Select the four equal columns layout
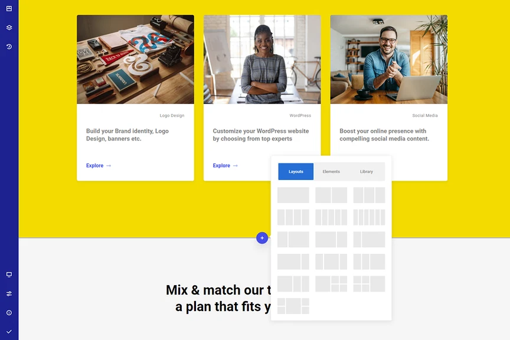 click(293, 217)
